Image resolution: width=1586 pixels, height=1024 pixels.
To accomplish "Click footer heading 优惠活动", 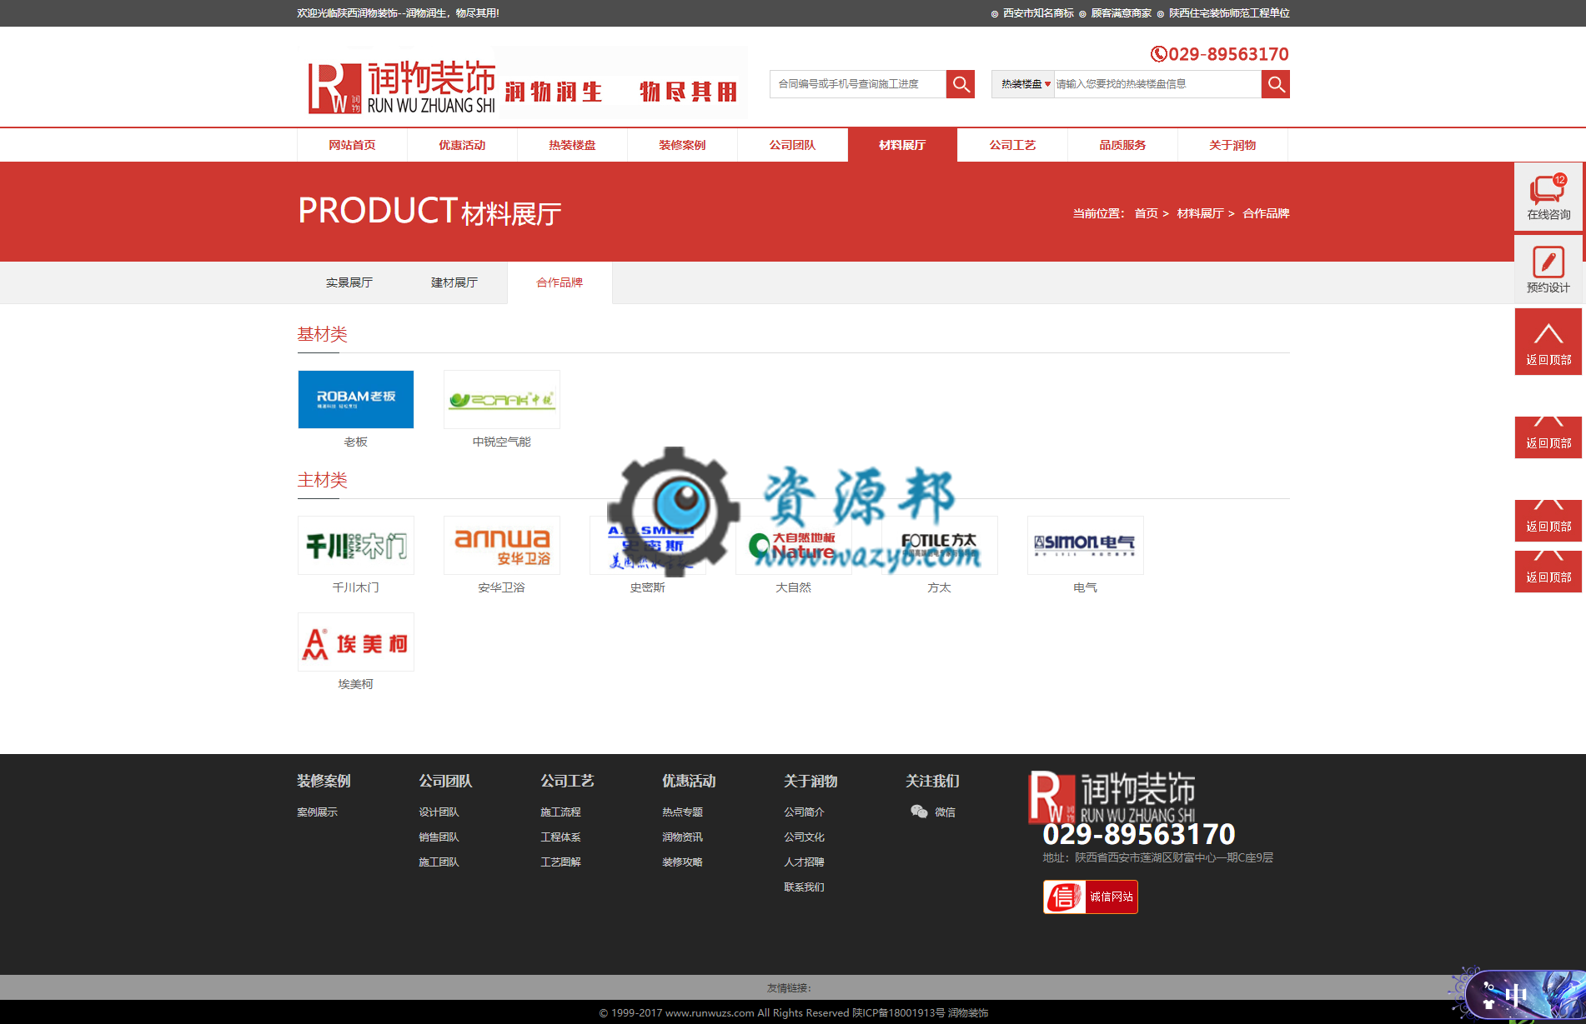I will tap(690, 781).
